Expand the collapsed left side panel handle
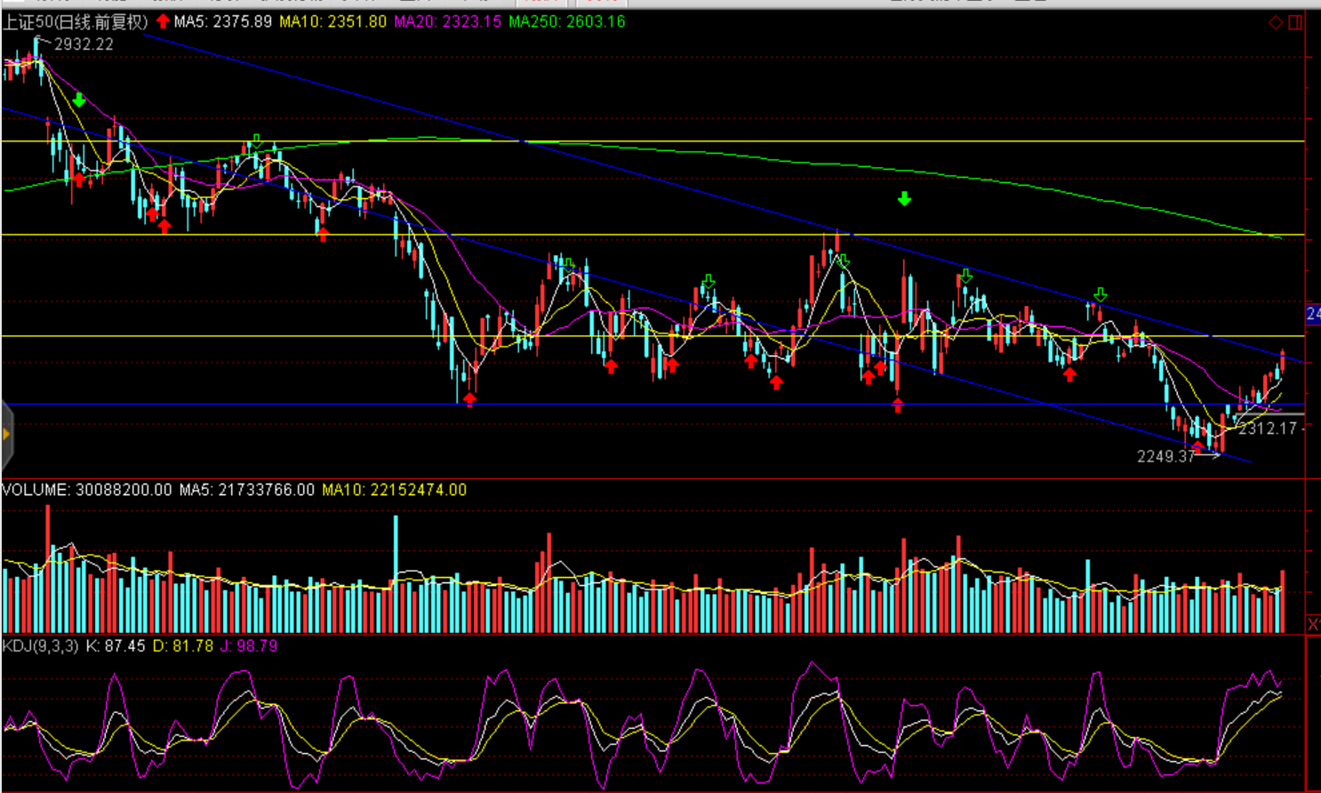 pyautogui.click(x=6, y=435)
